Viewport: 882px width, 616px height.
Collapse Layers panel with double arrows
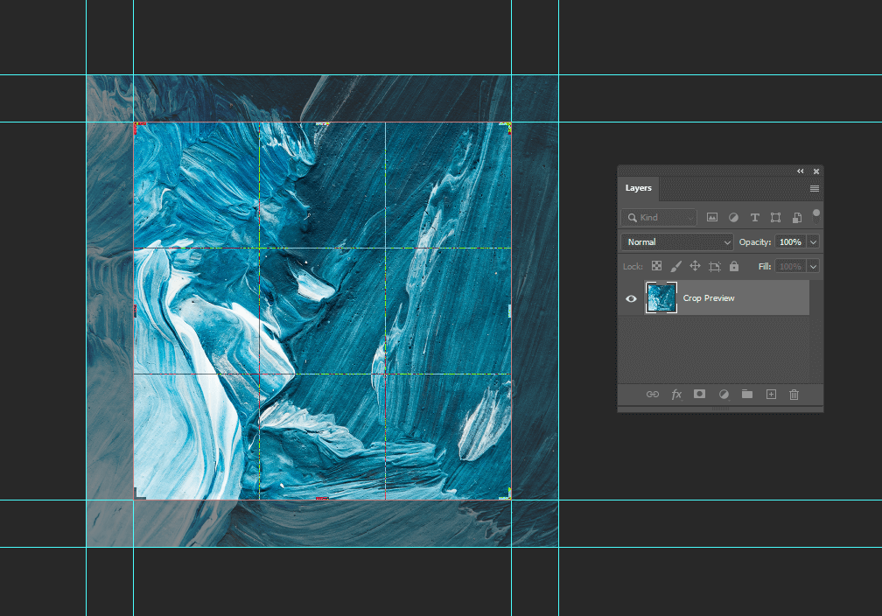[800, 171]
